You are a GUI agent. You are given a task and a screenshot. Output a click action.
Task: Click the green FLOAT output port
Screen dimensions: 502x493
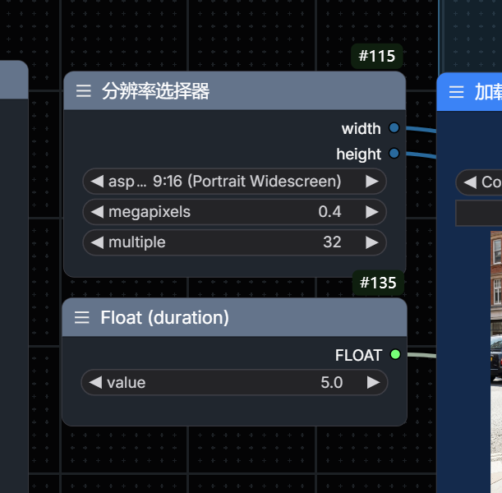395,354
